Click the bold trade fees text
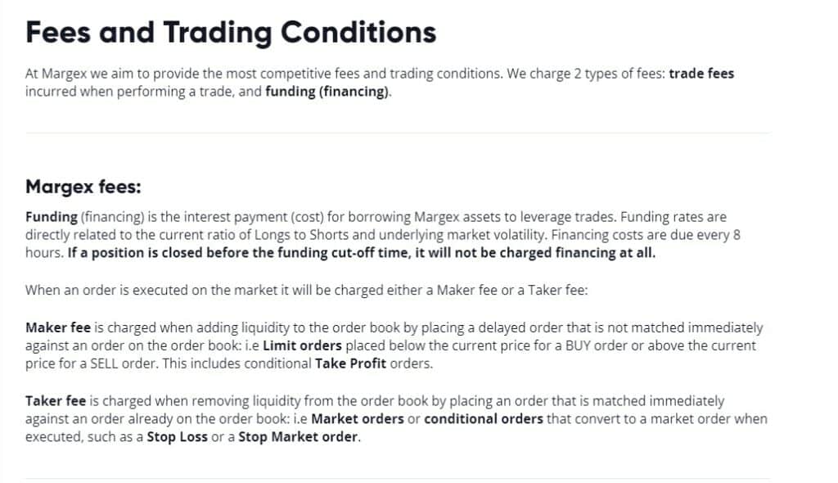The image size is (838, 483). click(x=701, y=74)
